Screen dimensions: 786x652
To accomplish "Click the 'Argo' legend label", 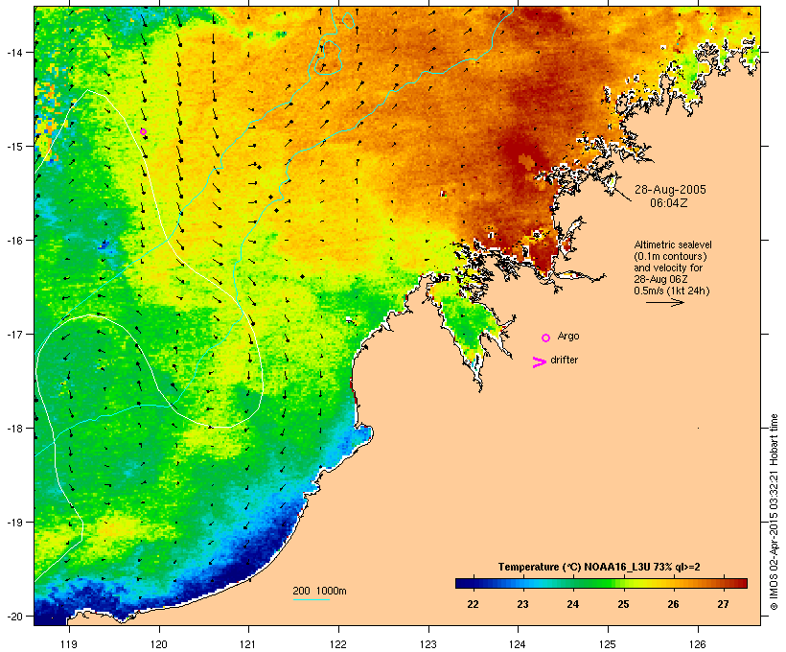I will (x=568, y=336).
